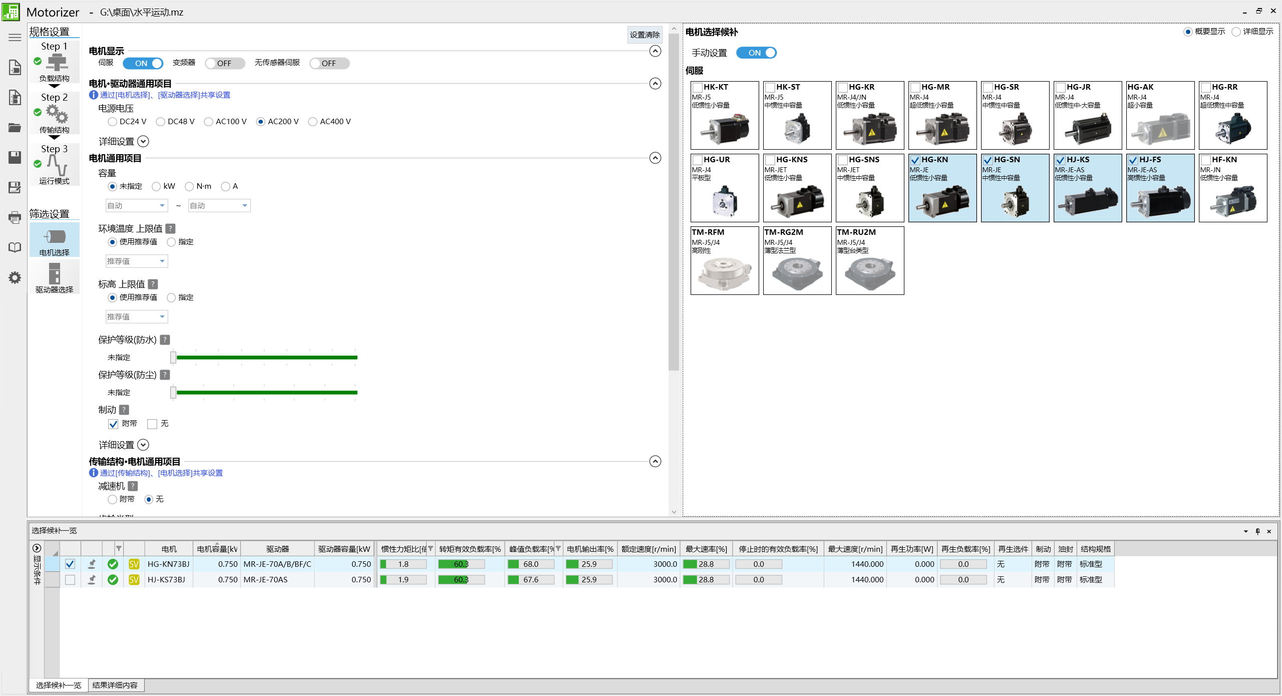This screenshot has height=696, width=1282.
Task: Click filter icon on 峰值负载率 column
Action: point(558,549)
